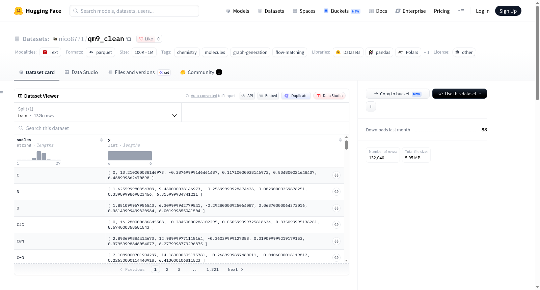Click the Datasets breadcrumb link
This screenshot has width=540, height=290.
click(x=36, y=39)
